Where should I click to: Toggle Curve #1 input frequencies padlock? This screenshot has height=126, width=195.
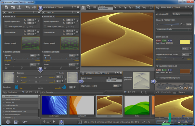point(38,21)
